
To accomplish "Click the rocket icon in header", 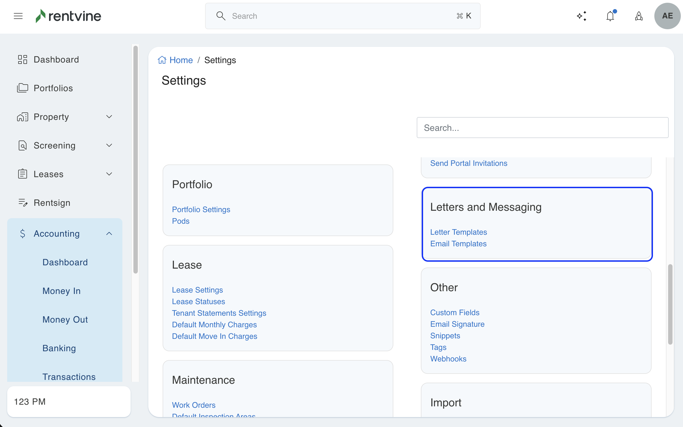I will pyautogui.click(x=639, y=16).
